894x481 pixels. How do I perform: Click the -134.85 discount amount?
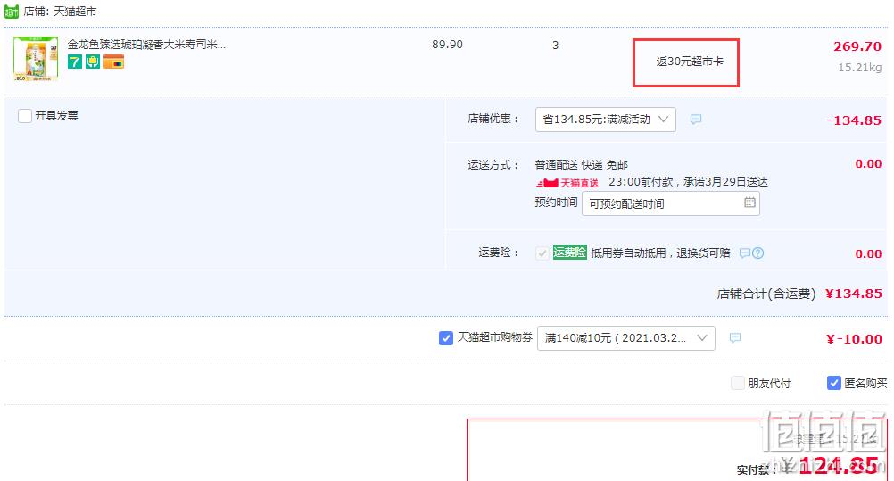tap(854, 120)
